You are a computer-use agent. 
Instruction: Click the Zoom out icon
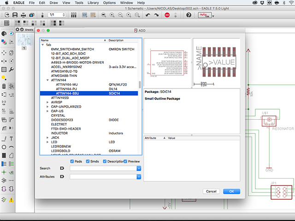tap(120, 15)
